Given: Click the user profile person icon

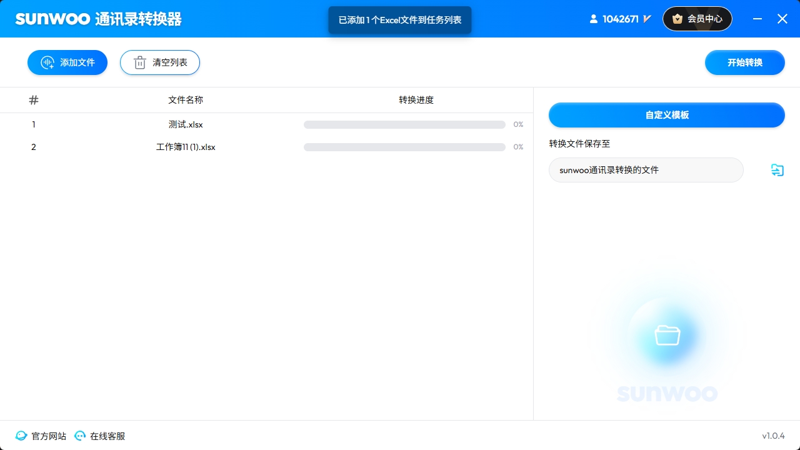Looking at the screenshot, I should pyautogui.click(x=593, y=19).
